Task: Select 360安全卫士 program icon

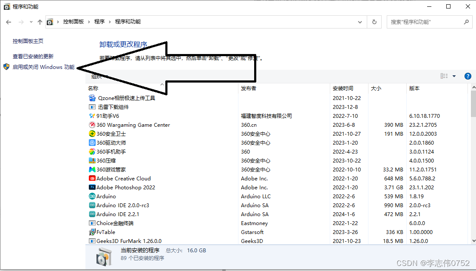Action: click(x=92, y=134)
